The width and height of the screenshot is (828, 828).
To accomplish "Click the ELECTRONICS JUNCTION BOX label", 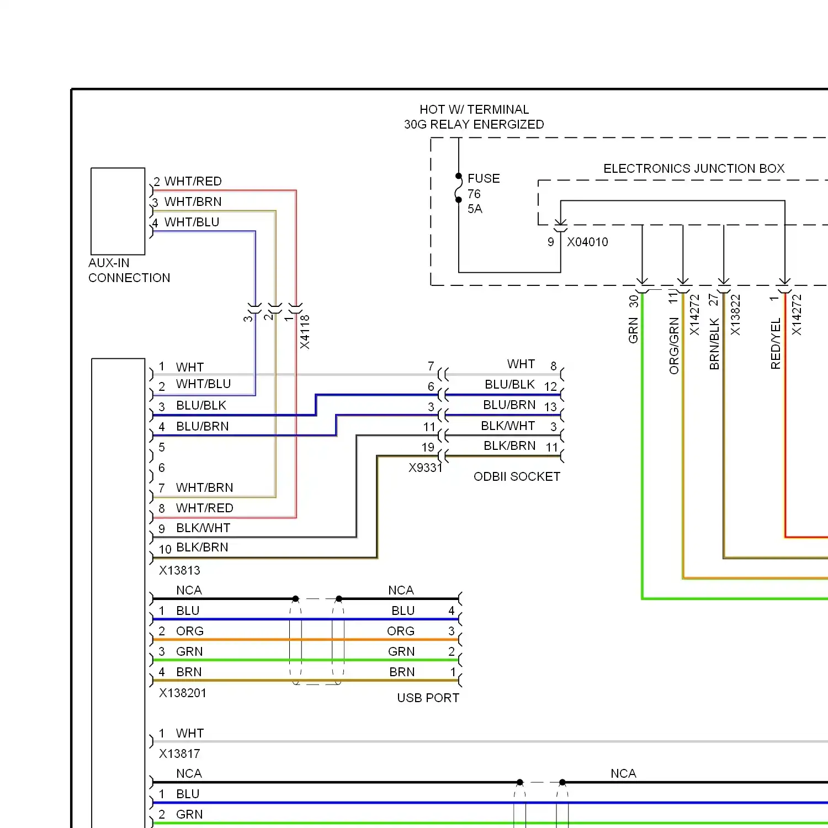I will [694, 168].
